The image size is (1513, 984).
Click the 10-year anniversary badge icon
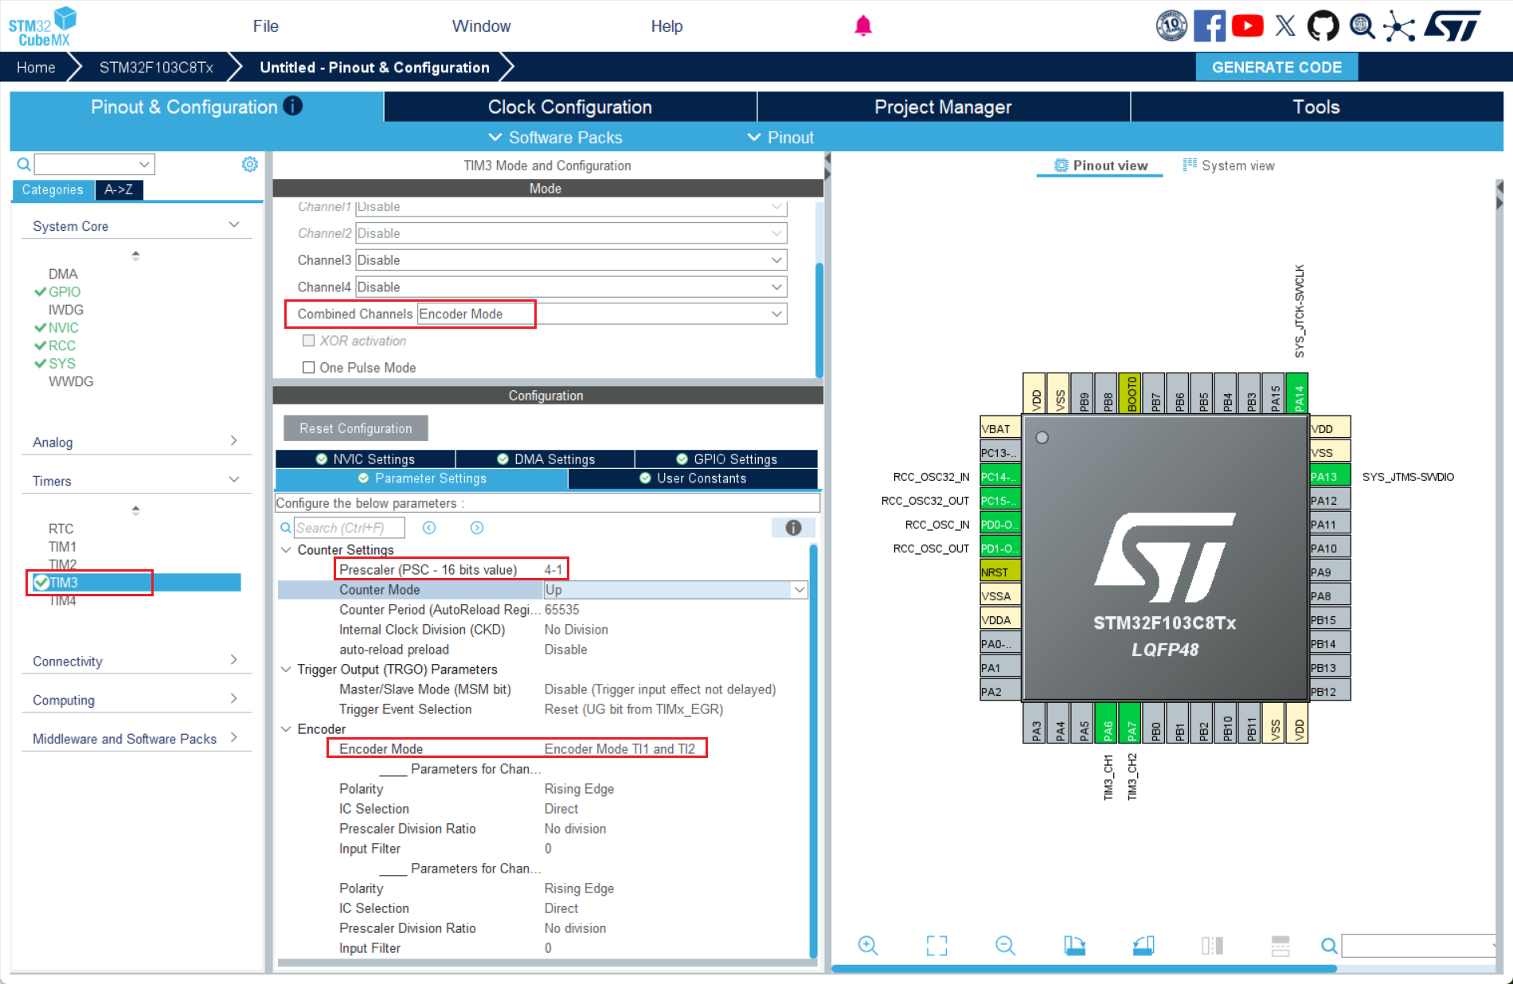click(1171, 26)
